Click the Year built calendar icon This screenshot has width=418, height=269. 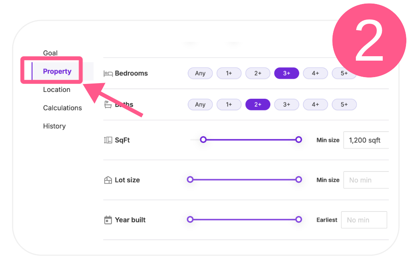click(108, 220)
